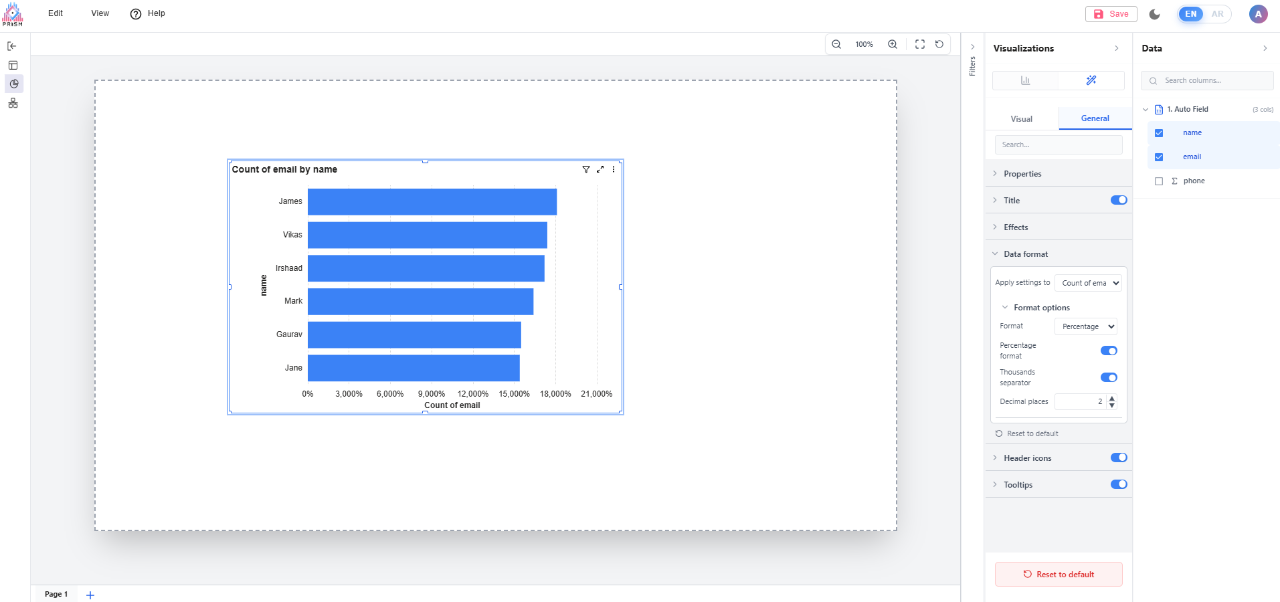Click the zoom in magnifier icon
This screenshot has height=602, width=1280.
click(x=893, y=44)
